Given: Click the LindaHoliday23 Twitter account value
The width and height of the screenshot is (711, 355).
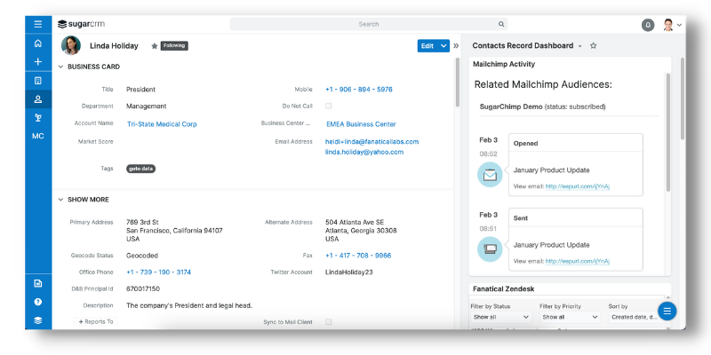Looking at the screenshot, I should click(349, 272).
